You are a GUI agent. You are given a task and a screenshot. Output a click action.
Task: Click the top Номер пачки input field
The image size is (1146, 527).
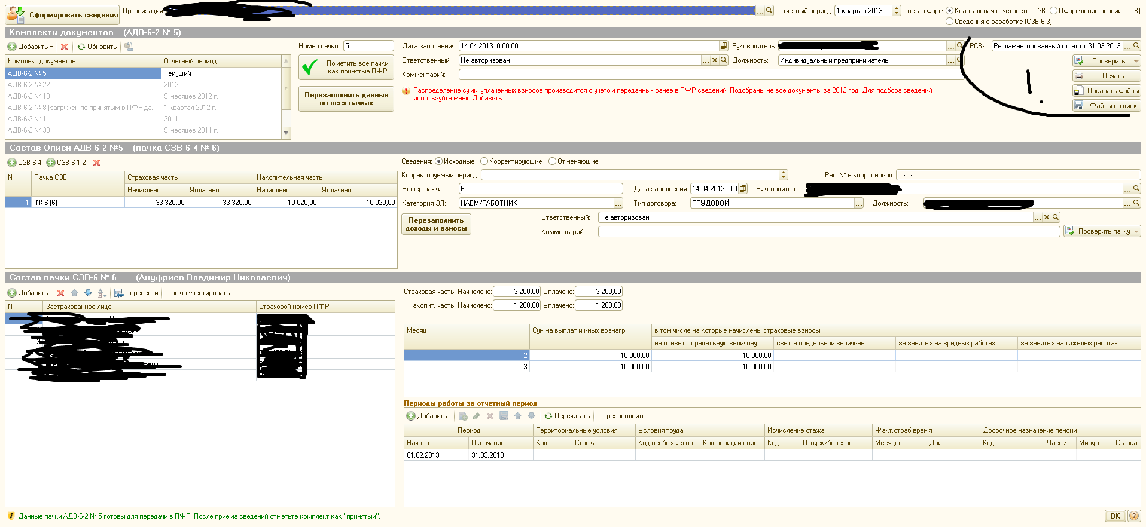[368, 46]
